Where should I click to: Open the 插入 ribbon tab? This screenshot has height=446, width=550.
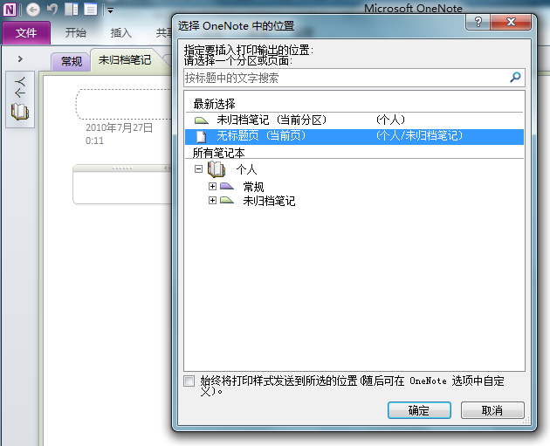coord(121,33)
